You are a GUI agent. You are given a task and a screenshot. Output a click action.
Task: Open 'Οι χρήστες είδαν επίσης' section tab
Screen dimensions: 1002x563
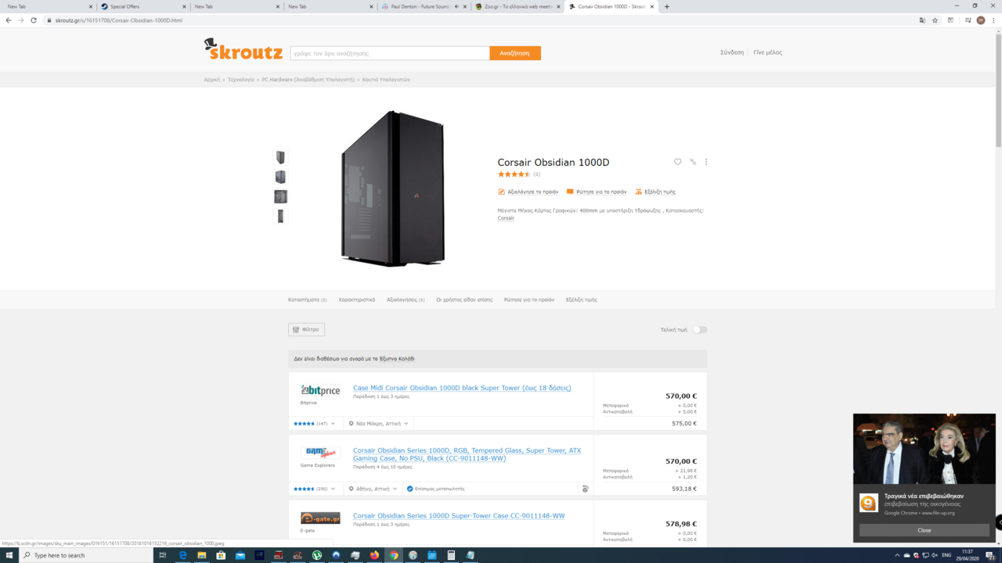pyautogui.click(x=464, y=299)
